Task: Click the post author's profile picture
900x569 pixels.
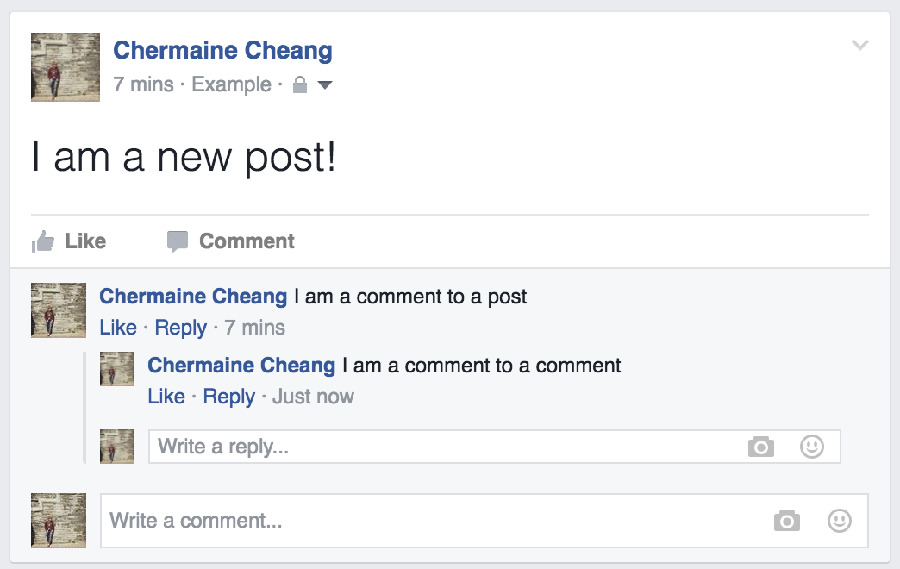Action: pos(66,67)
